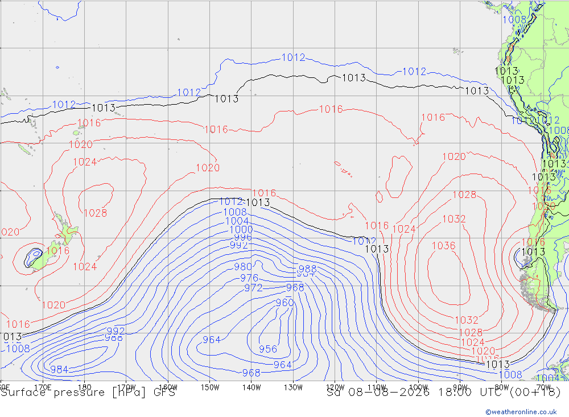Select the 972 isobar label

click(x=253, y=288)
